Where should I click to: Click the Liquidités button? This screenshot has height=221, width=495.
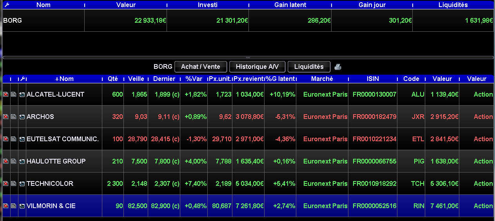(x=309, y=67)
